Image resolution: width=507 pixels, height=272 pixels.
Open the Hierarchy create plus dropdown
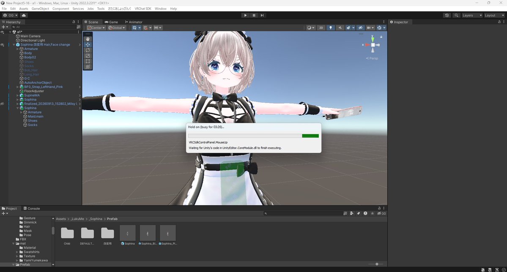coord(5,27)
